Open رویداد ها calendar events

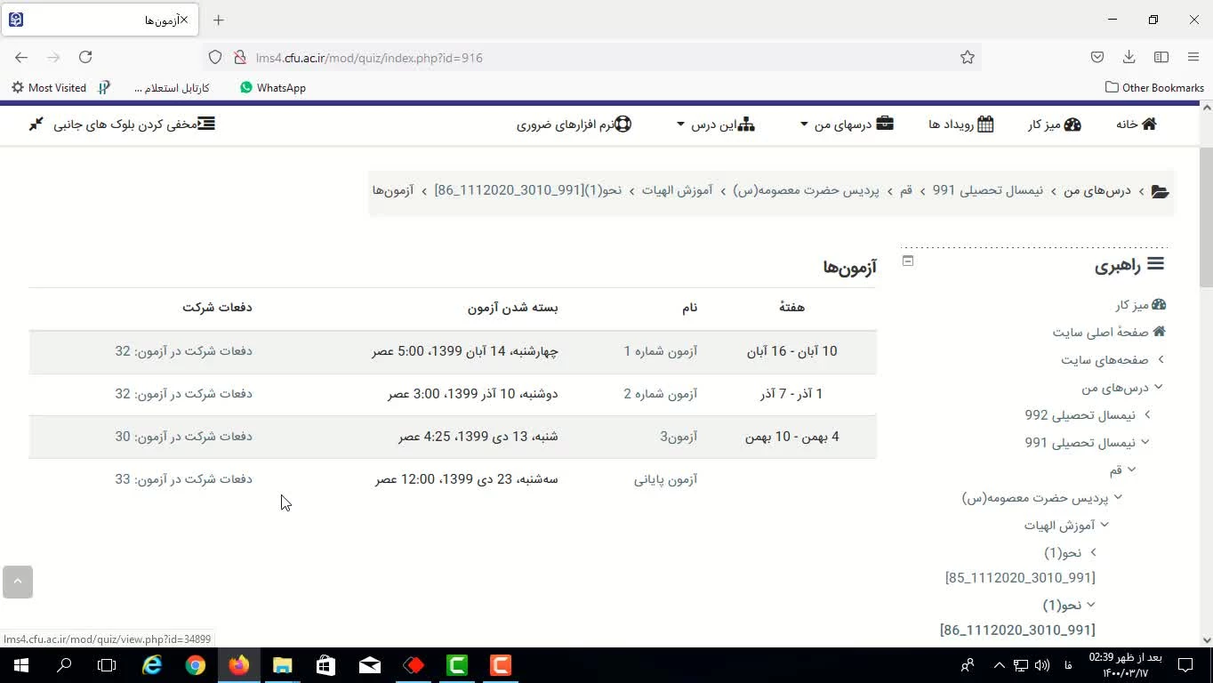point(960,125)
